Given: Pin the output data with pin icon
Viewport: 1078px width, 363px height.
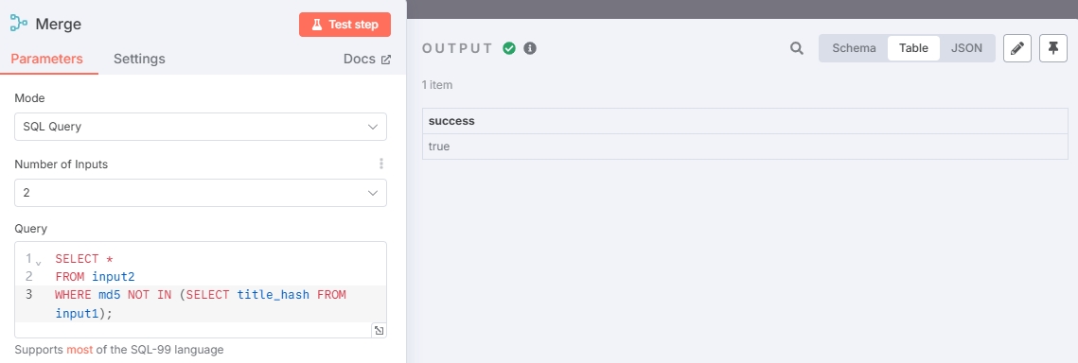Looking at the screenshot, I should [x=1052, y=48].
